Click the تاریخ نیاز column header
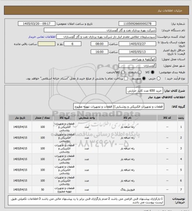The width and height of the screenshot is (192, 211). (x=20, y=118)
